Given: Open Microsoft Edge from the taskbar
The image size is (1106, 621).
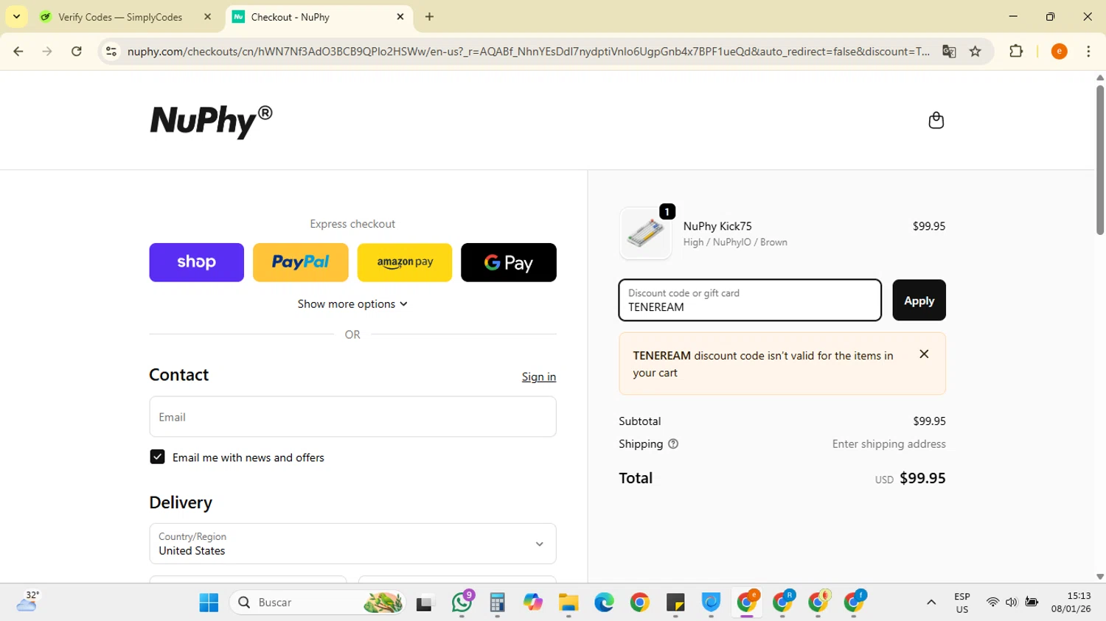Looking at the screenshot, I should 604,603.
